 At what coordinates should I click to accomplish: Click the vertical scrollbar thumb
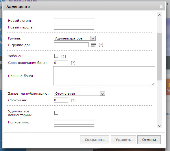[159, 57]
